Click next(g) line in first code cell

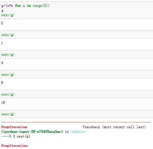click(8, 15)
